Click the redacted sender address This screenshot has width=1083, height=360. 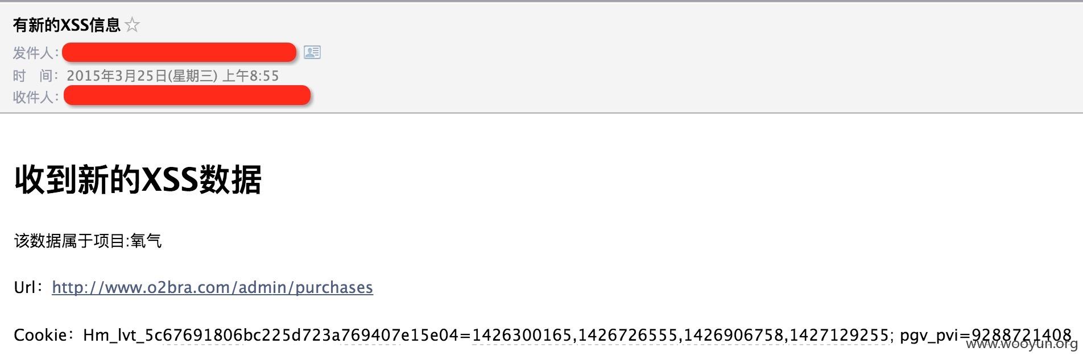point(179,52)
